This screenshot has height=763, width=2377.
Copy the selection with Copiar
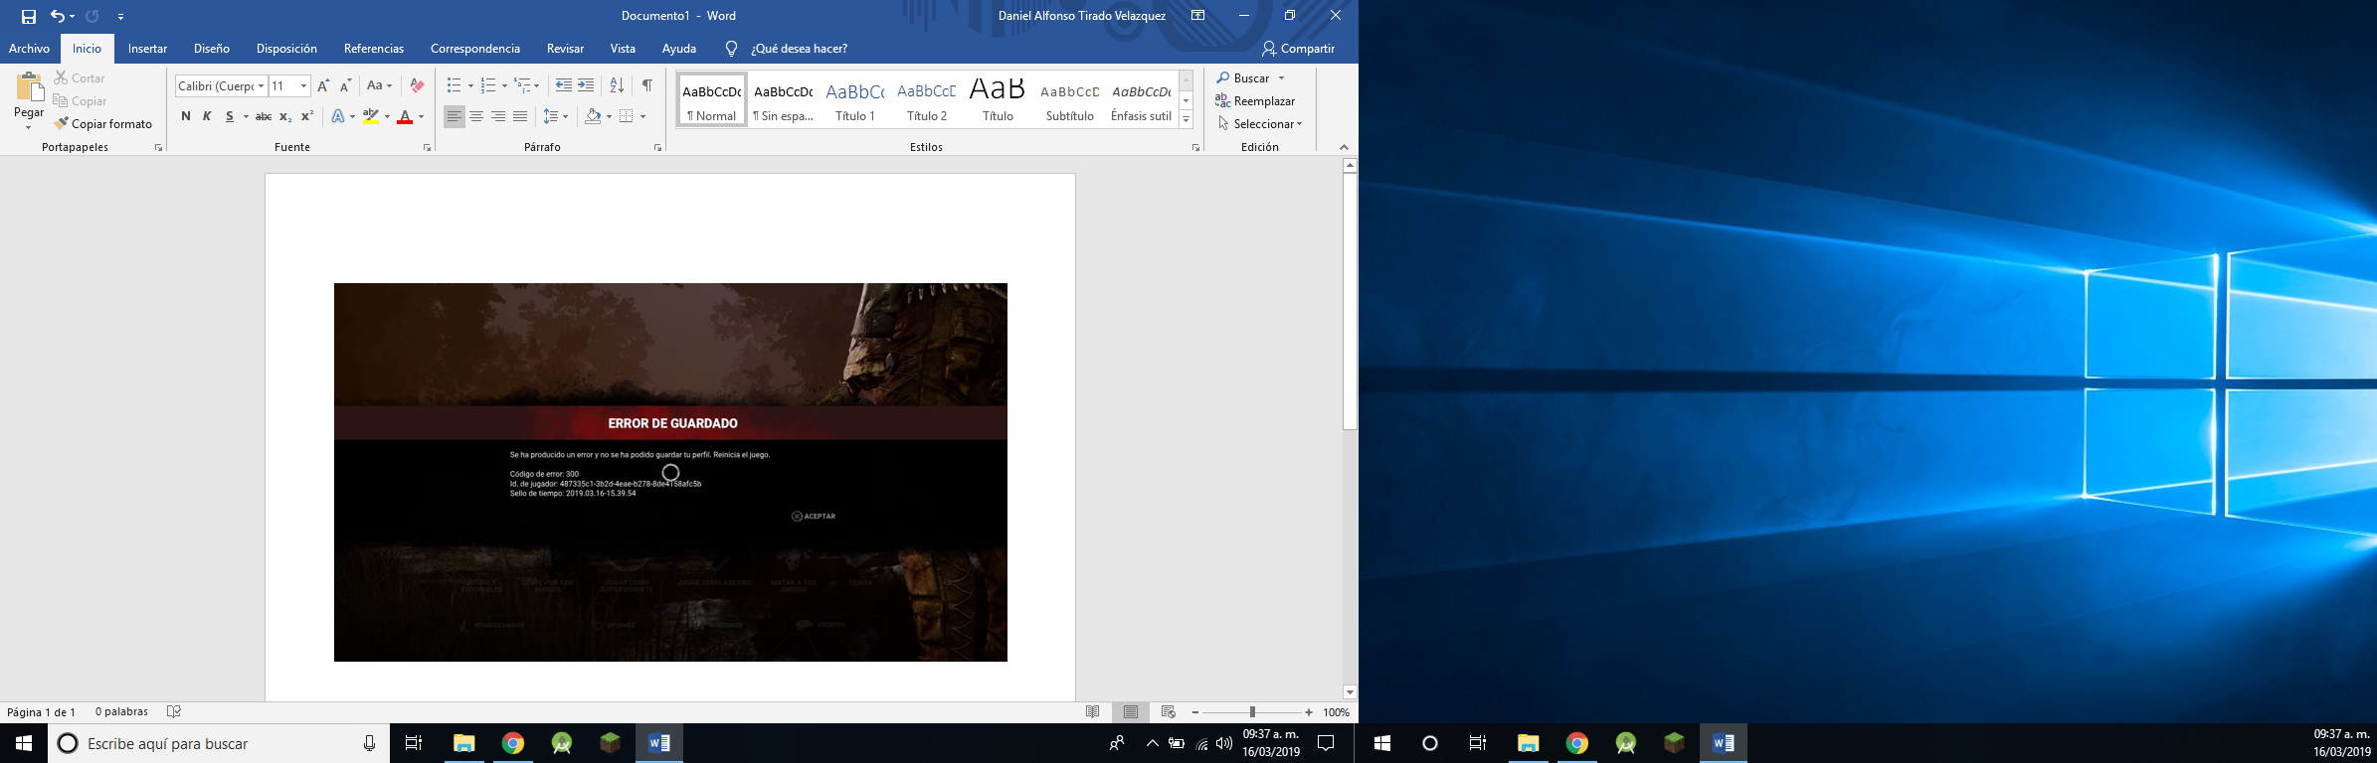pyautogui.click(x=80, y=100)
